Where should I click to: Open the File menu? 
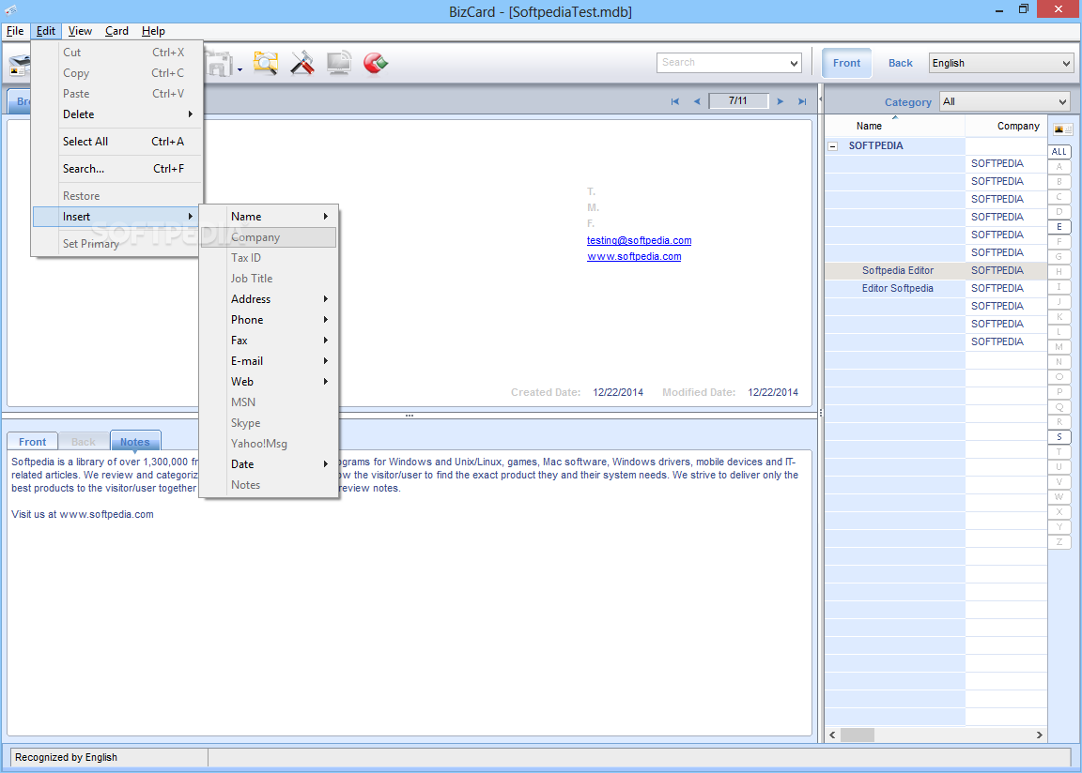coord(15,31)
